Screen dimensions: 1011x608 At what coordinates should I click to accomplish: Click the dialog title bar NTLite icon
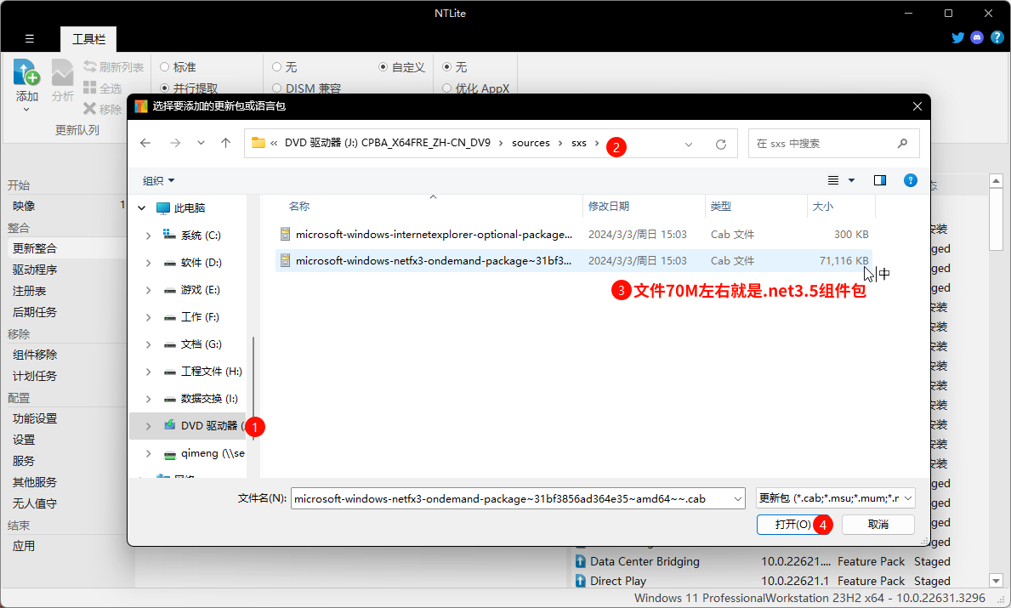(140, 106)
